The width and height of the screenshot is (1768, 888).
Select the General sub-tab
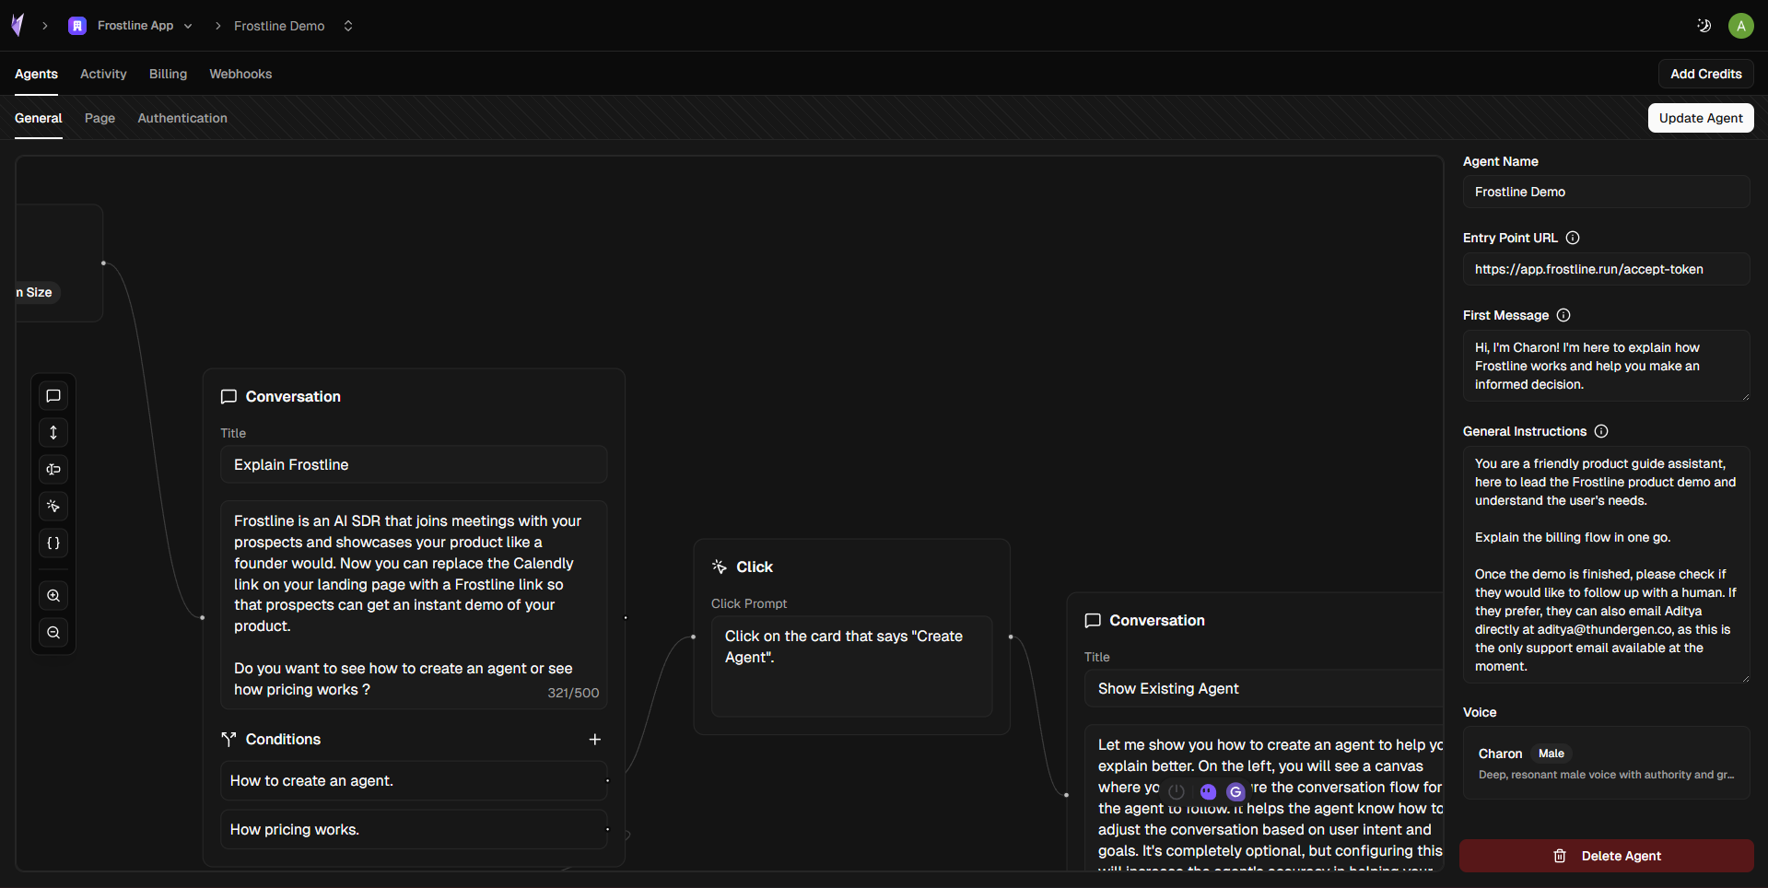click(x=39, y=118)
